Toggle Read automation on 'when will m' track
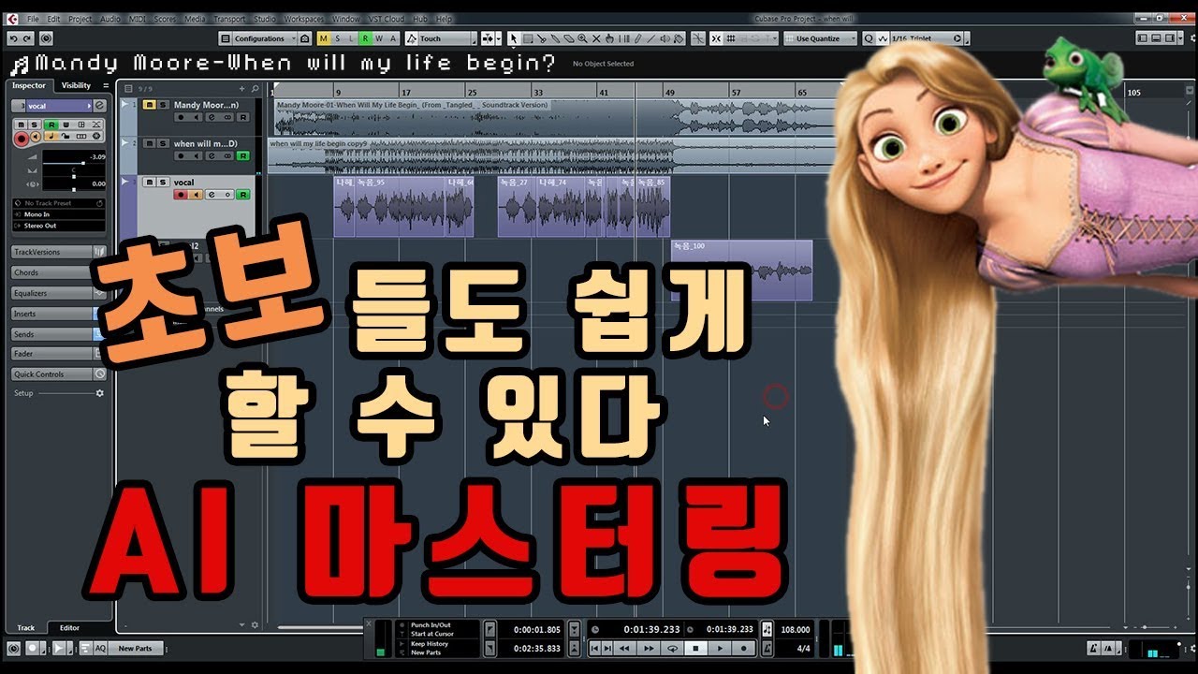Image resolution: width=1198 pixels, height=674 pixels. (x=242, y=155)
